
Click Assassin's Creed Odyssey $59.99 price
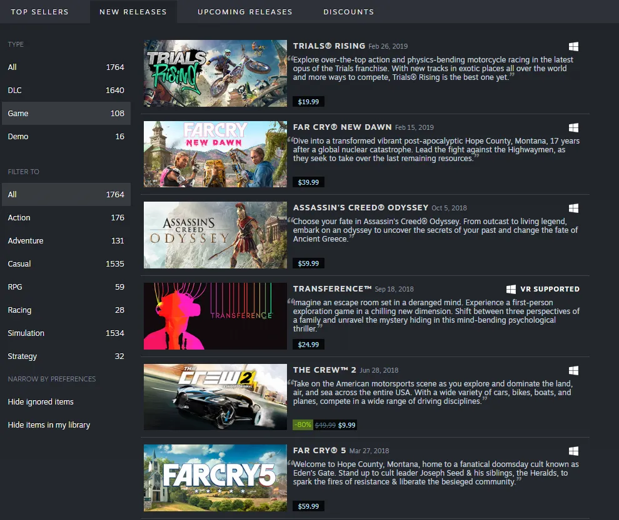(x=308, y=263)
